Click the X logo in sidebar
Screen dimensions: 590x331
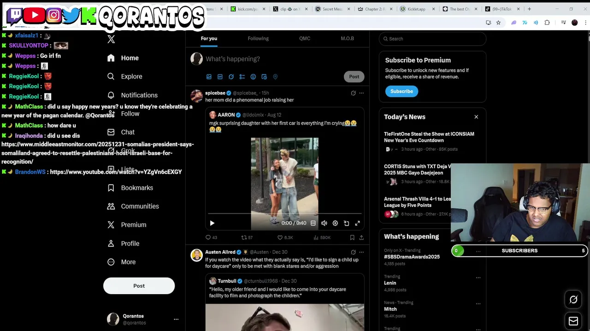pos(111,39)
